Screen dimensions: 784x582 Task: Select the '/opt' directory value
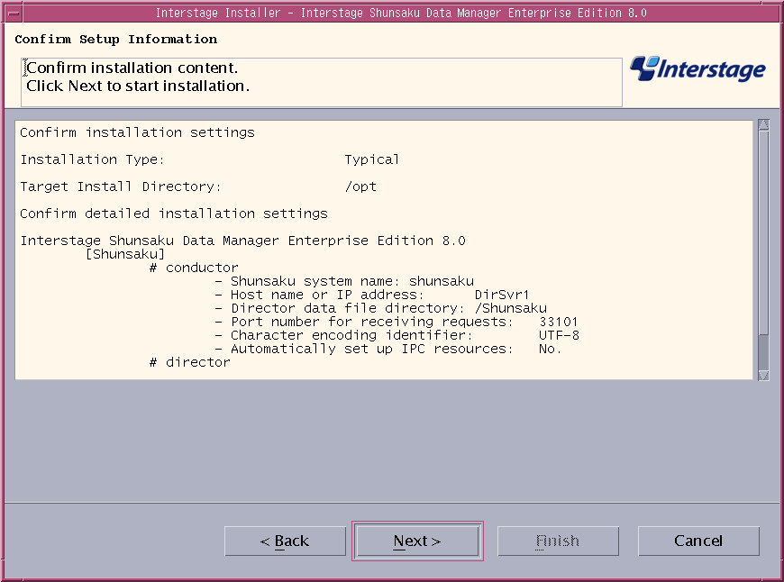point(360,186)
